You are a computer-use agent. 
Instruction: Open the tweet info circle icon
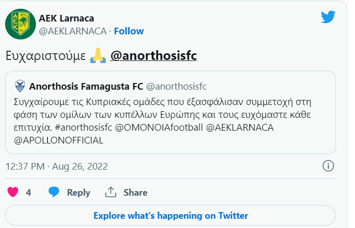coord(328,166)
